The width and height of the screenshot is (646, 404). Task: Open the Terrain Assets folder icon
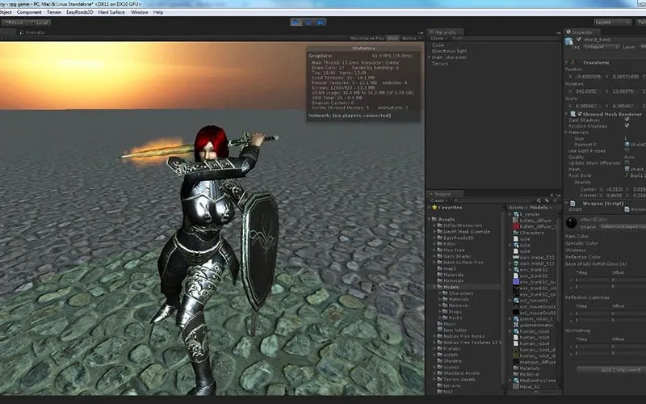[439, 379]
